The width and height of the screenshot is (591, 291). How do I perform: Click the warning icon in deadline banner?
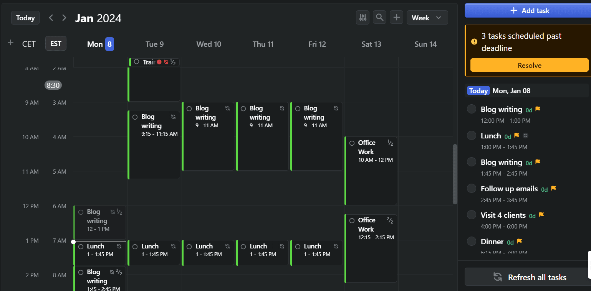pyautogui.click(x=474, y=42)
